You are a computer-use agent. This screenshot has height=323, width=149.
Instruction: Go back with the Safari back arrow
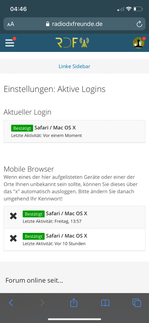pyautogui.click(x=11, y=303)
